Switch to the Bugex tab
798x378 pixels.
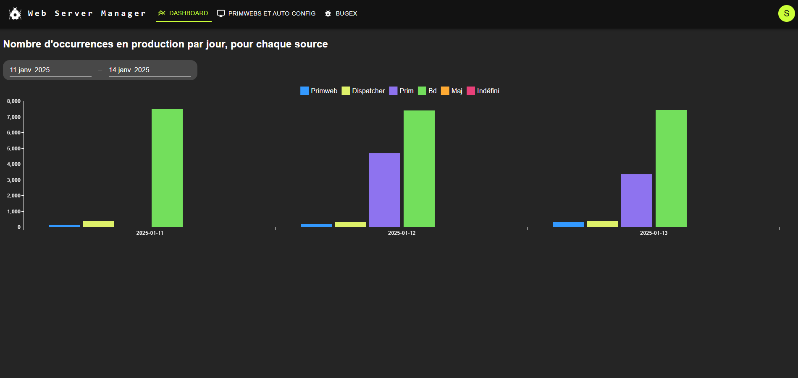346,13
